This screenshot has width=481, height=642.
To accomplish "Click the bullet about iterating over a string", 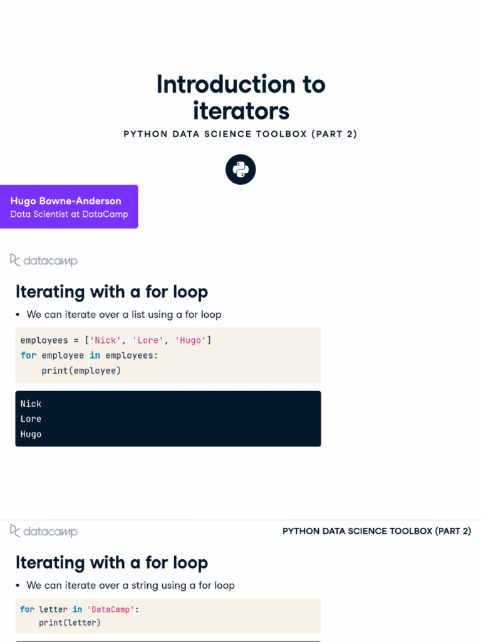I will [x=130, y=586].
